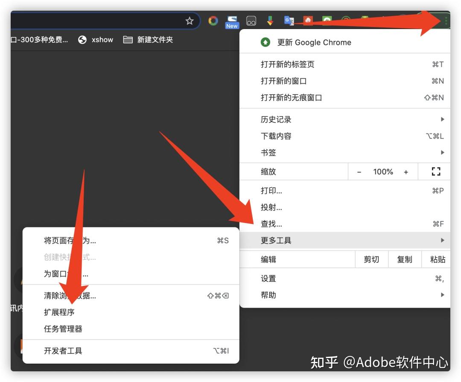
Task: Increase zoom with the plus button
Action: tap(406, 172)
